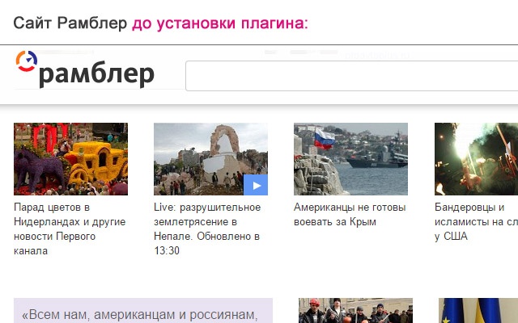518x323 pixels.
Task: Open headline 'Live: разрушительное землетрясение в Непале'
Action: point(207,229)
